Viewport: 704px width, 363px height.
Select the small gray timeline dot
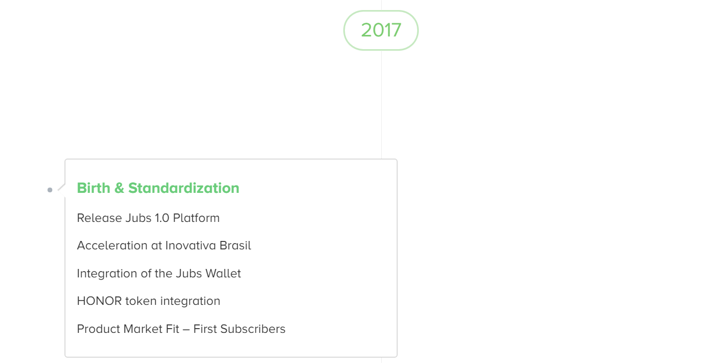(x=50, y=190)
